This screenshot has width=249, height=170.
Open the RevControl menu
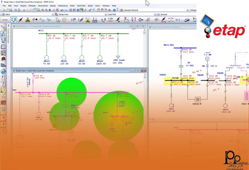click(x=43, y=5)
